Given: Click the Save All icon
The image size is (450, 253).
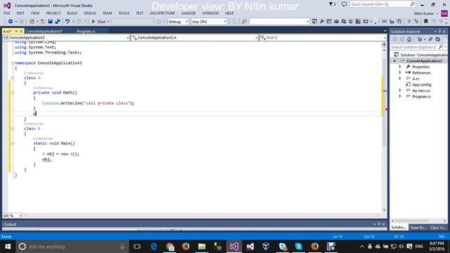Looking at the screenshot, I should [58, 22].
